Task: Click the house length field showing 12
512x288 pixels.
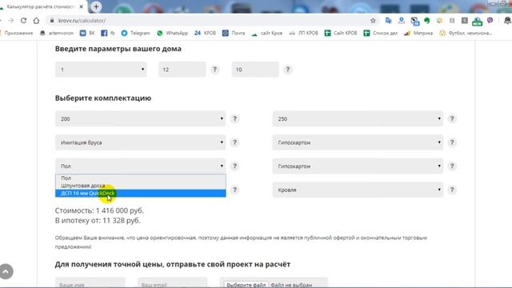Action: pyautogui.click(x=182, y=70)
